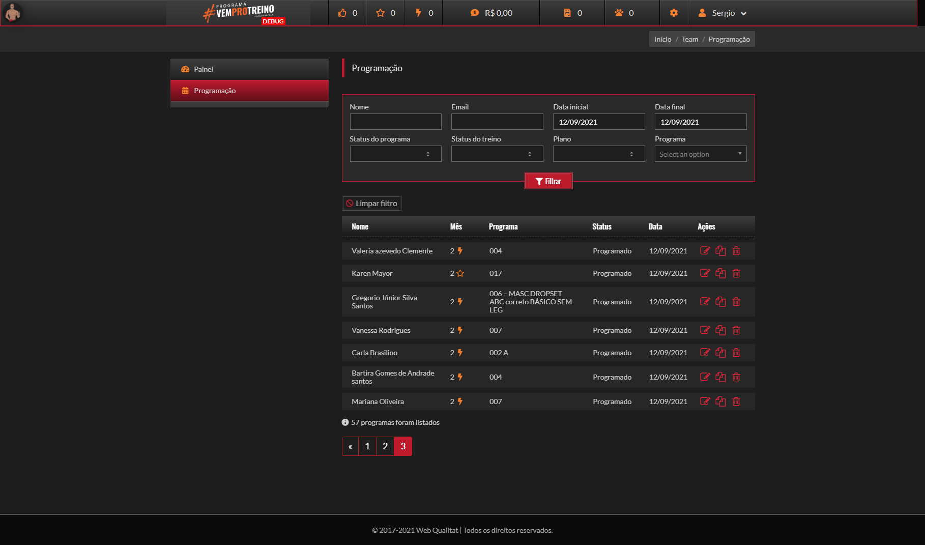Delete Gregorio Júnior Silva Santos's program row
The height and width of the screenshot is (545, 925).
point(736,302)
